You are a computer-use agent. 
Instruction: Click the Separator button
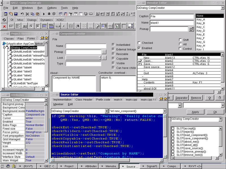point(181,98)
